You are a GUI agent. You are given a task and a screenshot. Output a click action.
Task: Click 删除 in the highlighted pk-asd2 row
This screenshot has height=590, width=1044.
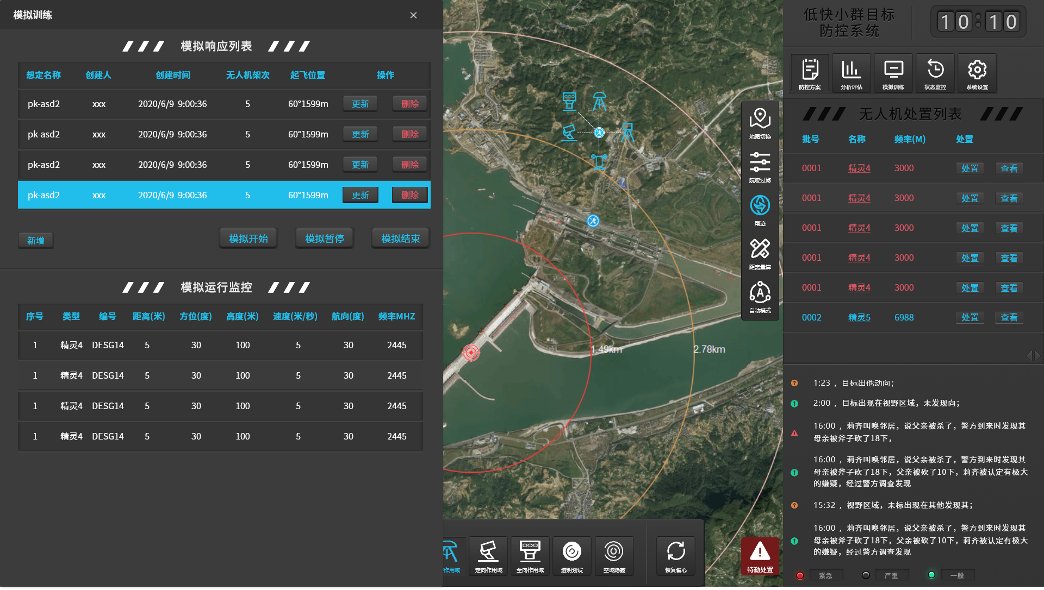pyautogui.click(x=410, y=196)
